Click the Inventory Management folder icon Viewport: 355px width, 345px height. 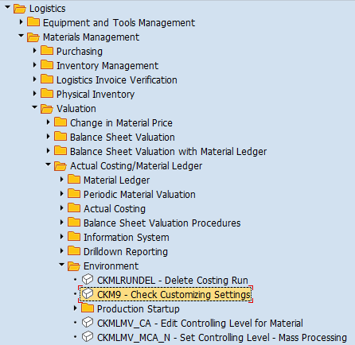pos(47,64)
